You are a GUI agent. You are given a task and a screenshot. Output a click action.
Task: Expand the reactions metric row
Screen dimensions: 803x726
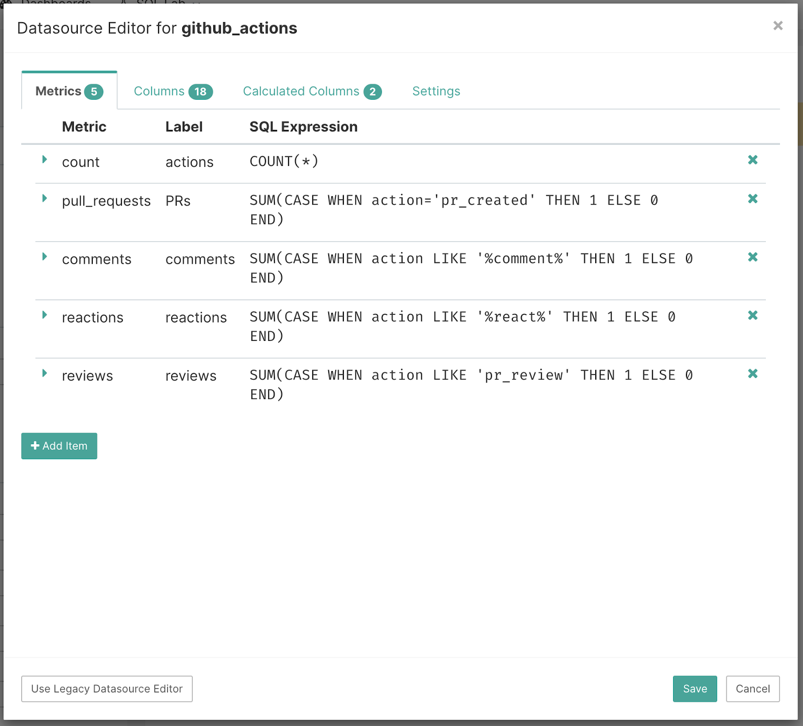[45, 315]
